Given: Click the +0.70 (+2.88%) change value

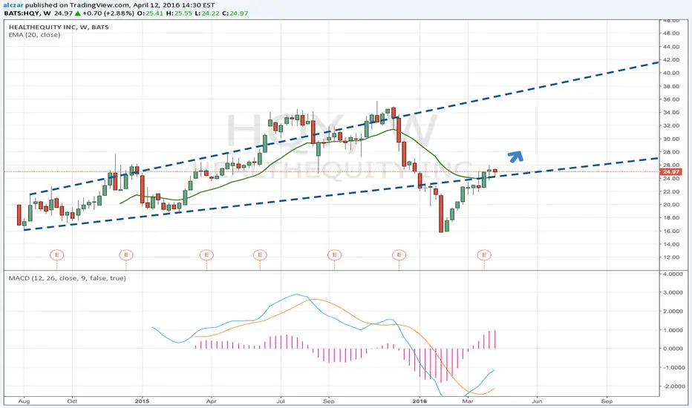Looking at the screenshot, I should tap(108, 13).
